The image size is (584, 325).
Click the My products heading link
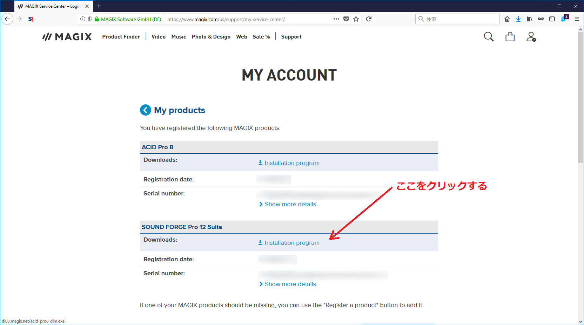[x=180, y=110]
